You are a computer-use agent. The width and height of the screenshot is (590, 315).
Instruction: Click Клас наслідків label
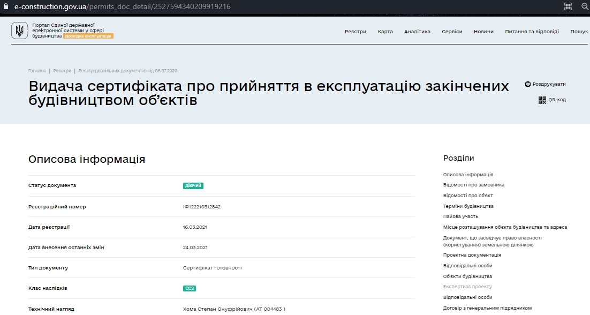[48, 288]
